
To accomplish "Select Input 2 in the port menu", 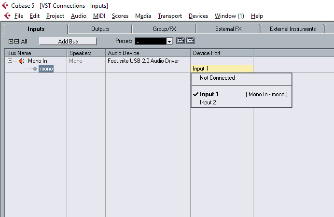I will click(x=241, y=102).
